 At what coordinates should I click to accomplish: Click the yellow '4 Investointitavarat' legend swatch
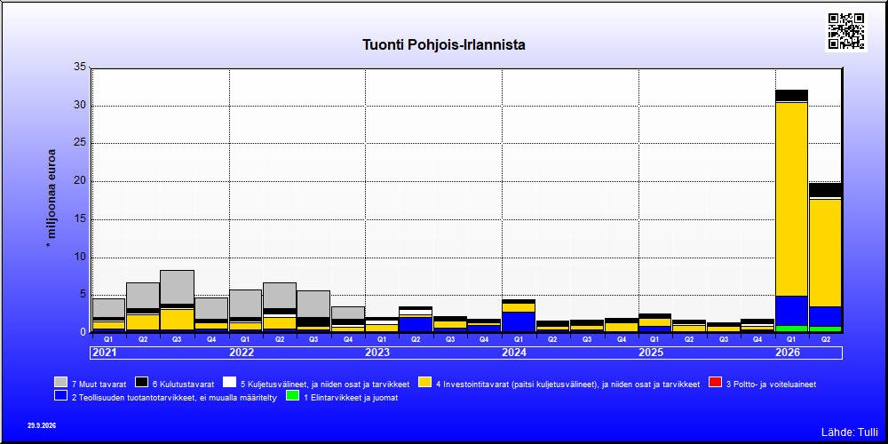pyautogui.click(x=424, y=384)
